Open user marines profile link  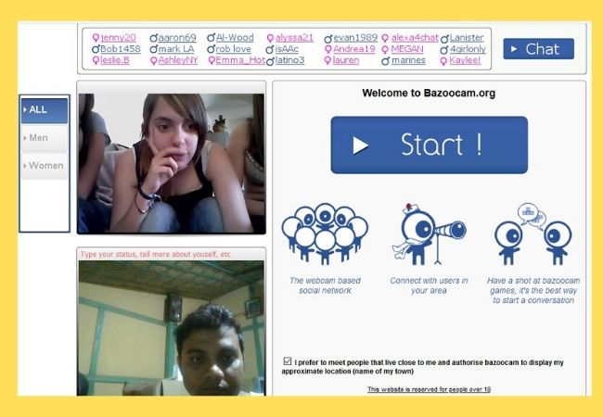coord(408,60)
